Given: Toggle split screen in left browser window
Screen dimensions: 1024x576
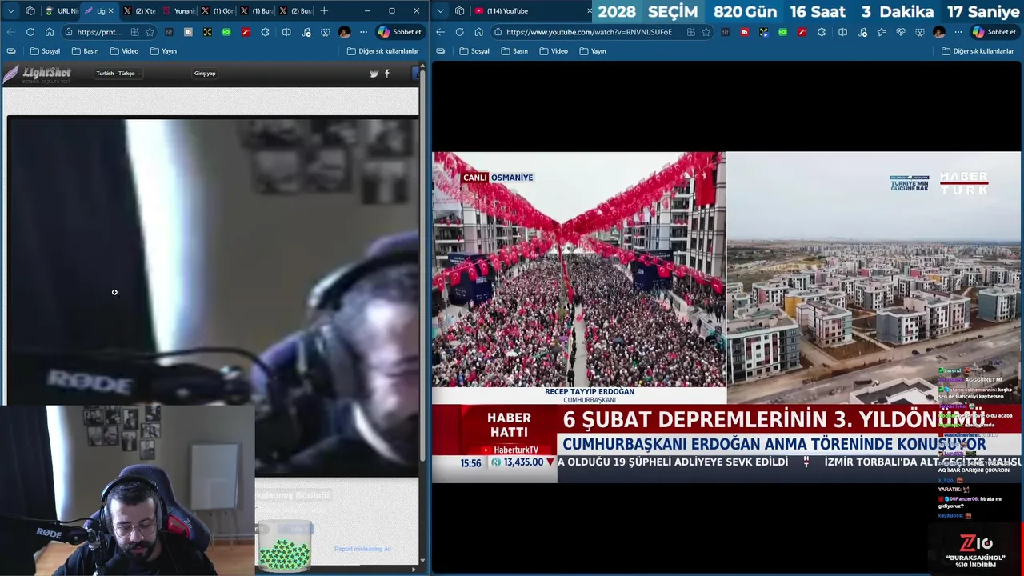Looking at the screenshot, I should coord(286,32).
